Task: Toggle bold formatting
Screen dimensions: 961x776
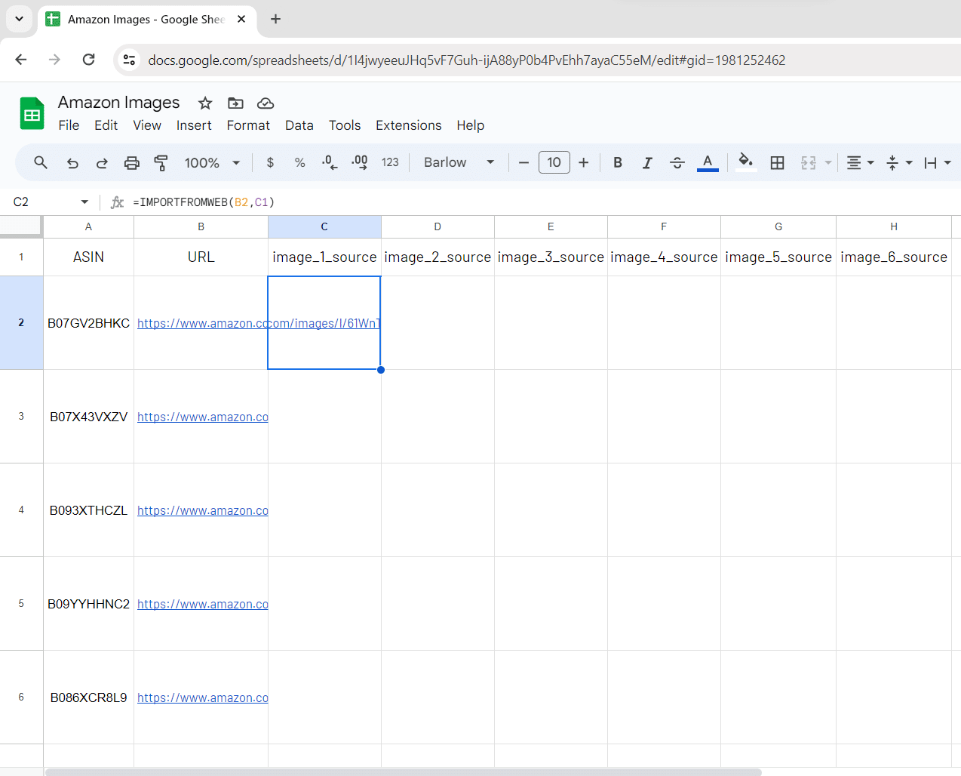Action: 618,162
